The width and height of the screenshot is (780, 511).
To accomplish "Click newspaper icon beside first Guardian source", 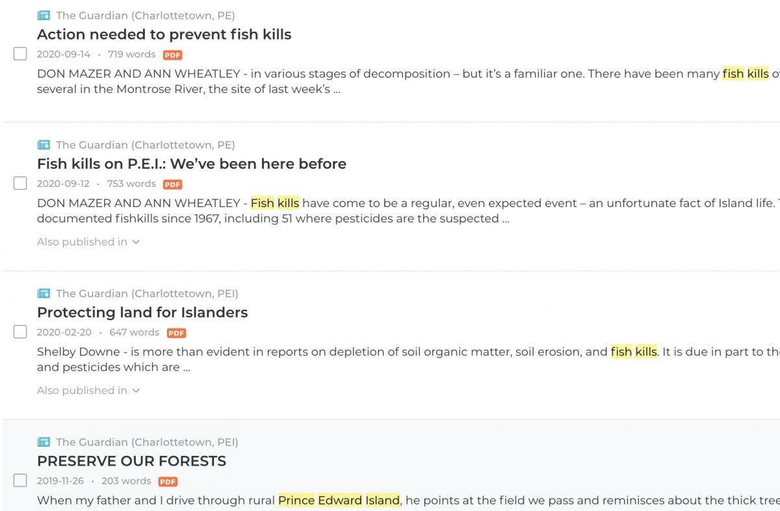I will [x=44, y=16].
